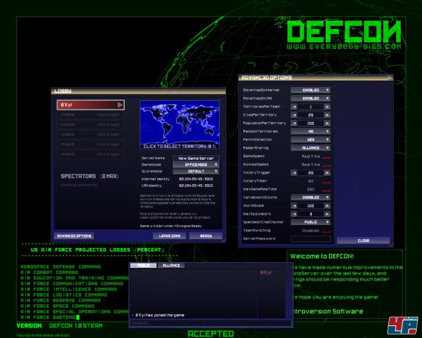Click the Internet Identity address
Viewport: 422px width, 338px height.
pyautogui.click(x=196, y=179)
